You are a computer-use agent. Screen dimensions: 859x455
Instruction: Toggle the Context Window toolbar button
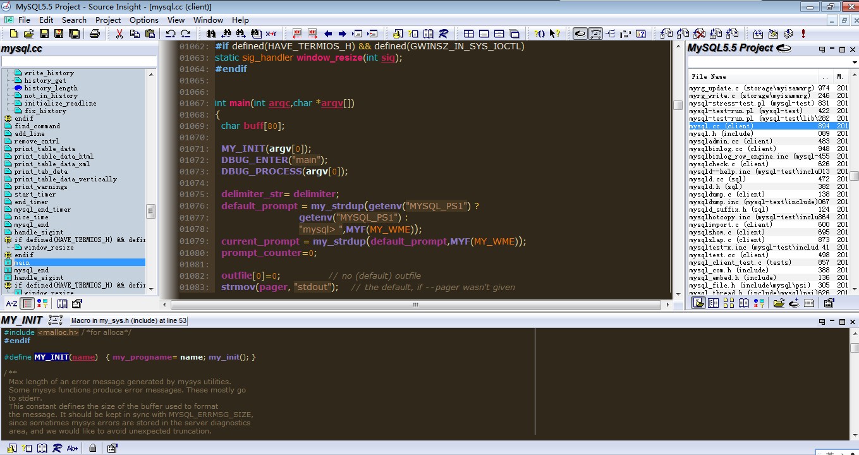coord(595,33)
